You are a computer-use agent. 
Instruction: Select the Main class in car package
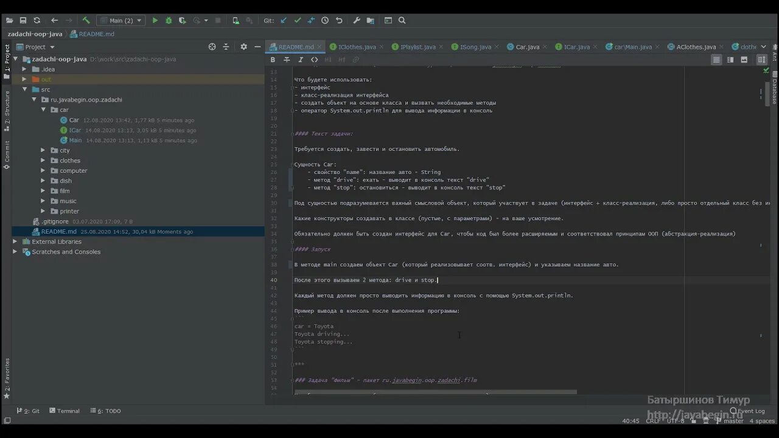click(75, 141)
